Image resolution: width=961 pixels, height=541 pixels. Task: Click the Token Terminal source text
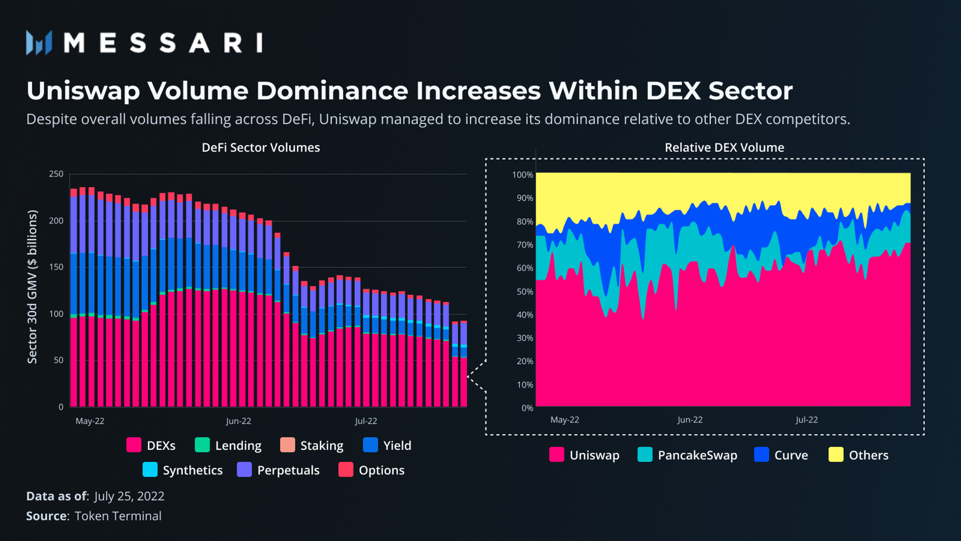(118, 516)
